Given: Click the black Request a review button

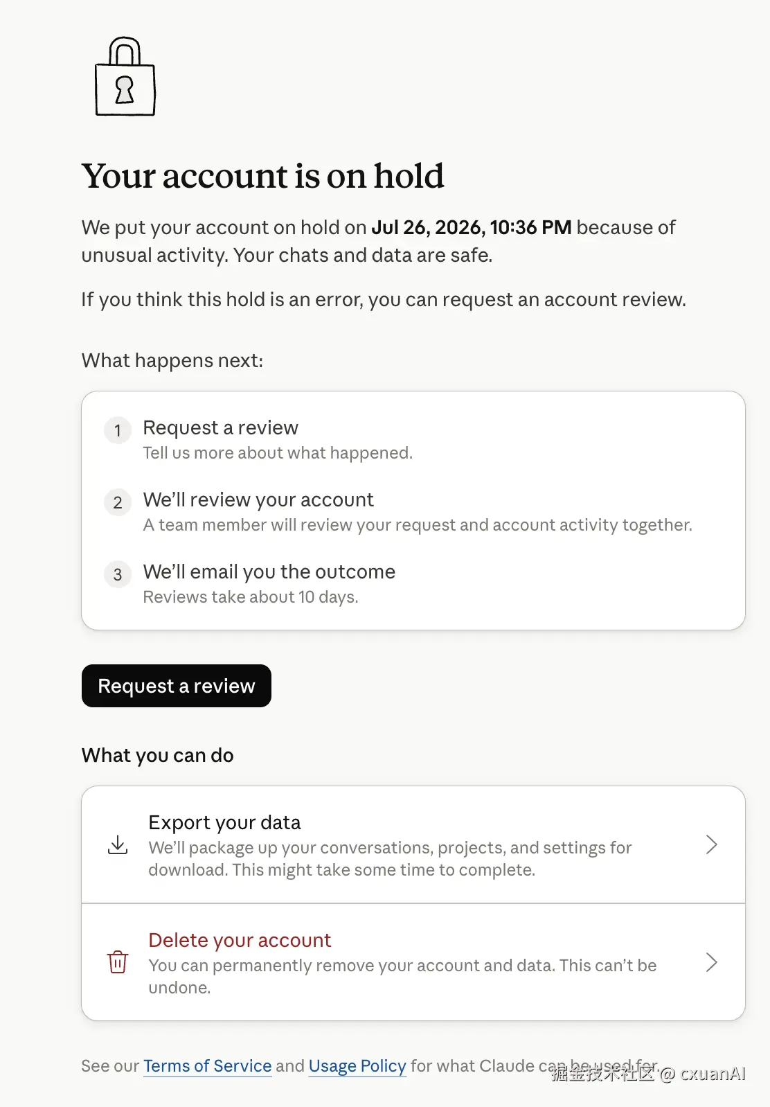Looking at the screenshot, I should tap(177, 686).
